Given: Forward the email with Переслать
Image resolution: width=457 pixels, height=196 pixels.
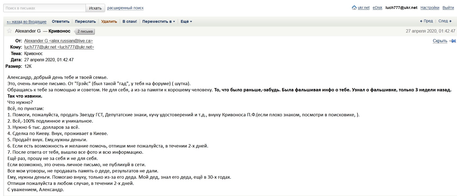Looking at the screenshot, I should point(85,21).
